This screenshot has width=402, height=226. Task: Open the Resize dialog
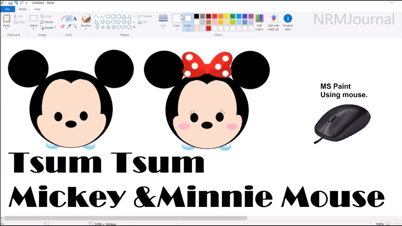(47, 22)
